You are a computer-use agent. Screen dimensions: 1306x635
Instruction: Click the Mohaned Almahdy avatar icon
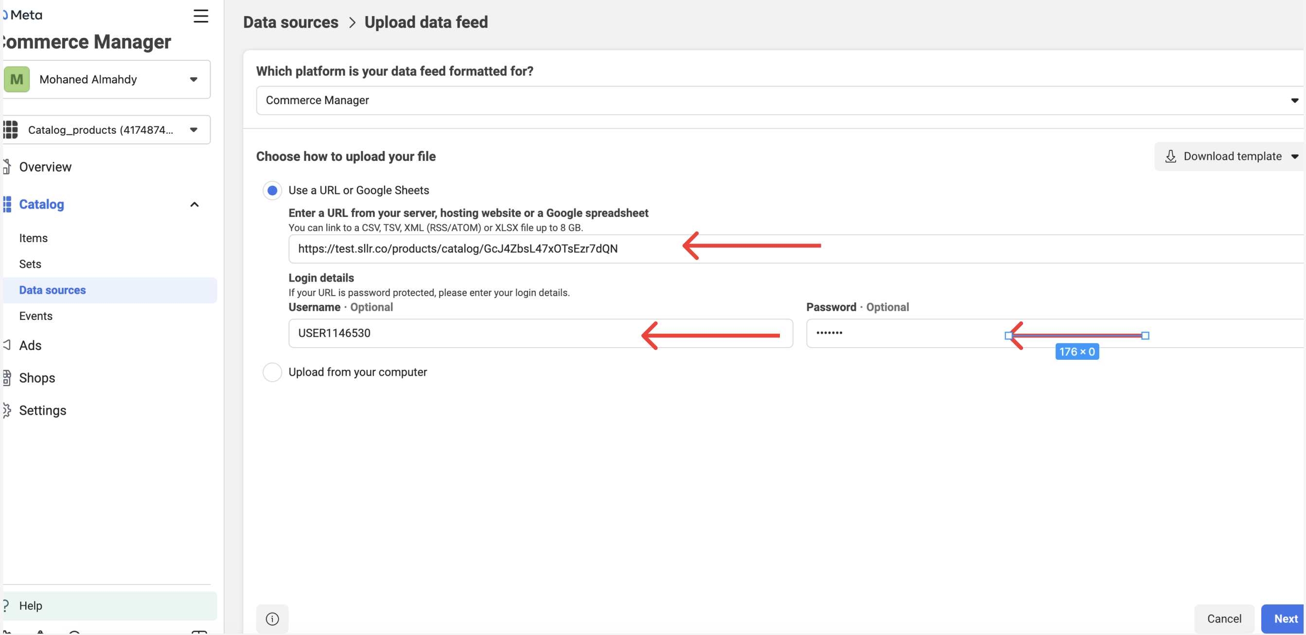pos(17,80)
